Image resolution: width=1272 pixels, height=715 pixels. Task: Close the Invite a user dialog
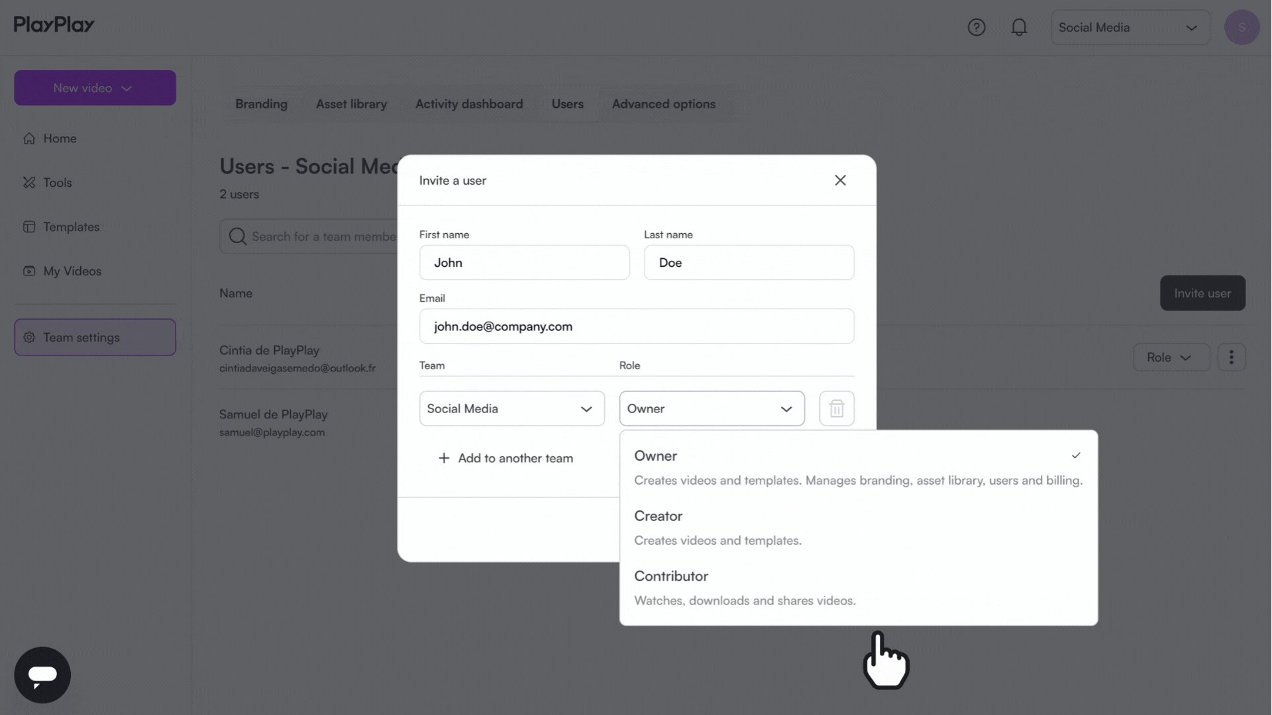840,180
